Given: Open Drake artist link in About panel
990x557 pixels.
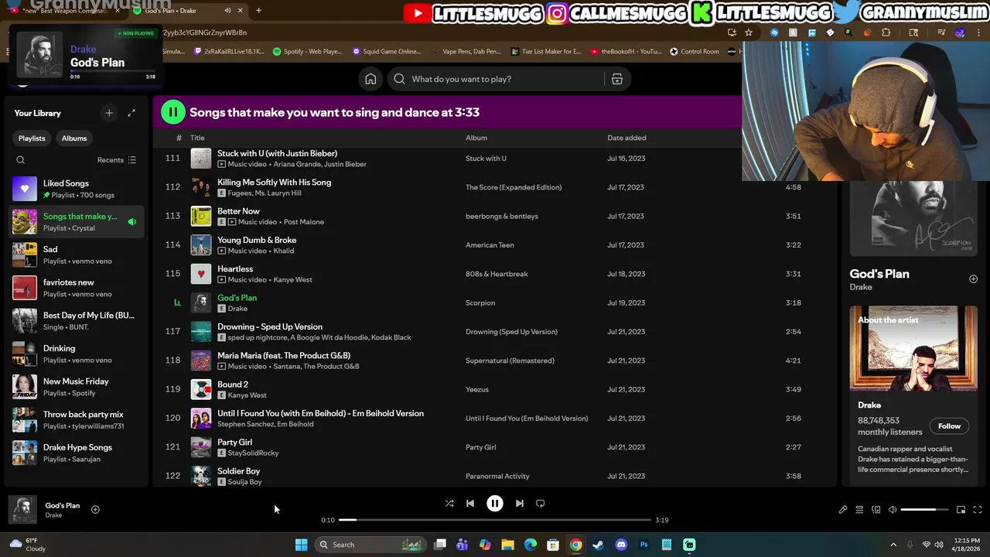Looking at the screenshot, I should [869, 405].
